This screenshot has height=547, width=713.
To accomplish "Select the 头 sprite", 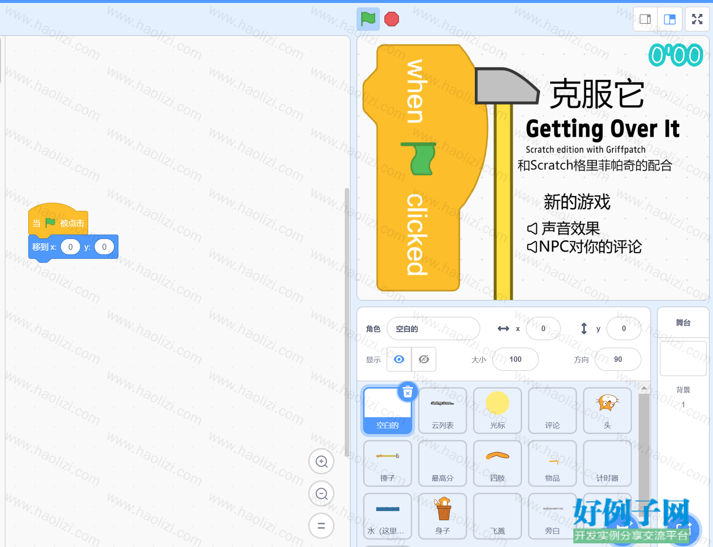I will [x=607, y=411].
